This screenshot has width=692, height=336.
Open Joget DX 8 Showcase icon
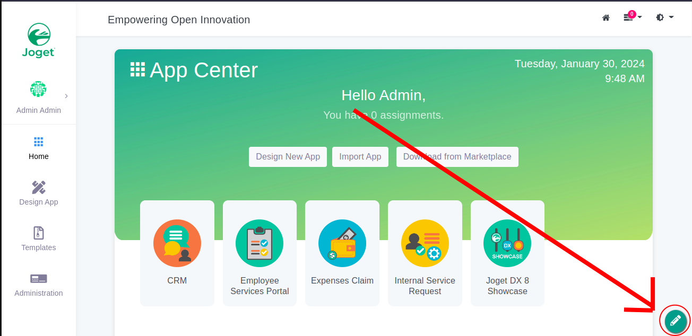[507, 243]
